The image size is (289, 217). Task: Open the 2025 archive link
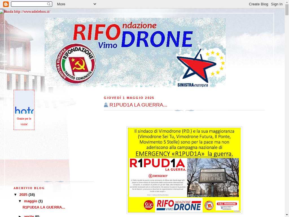pos(23,194)
